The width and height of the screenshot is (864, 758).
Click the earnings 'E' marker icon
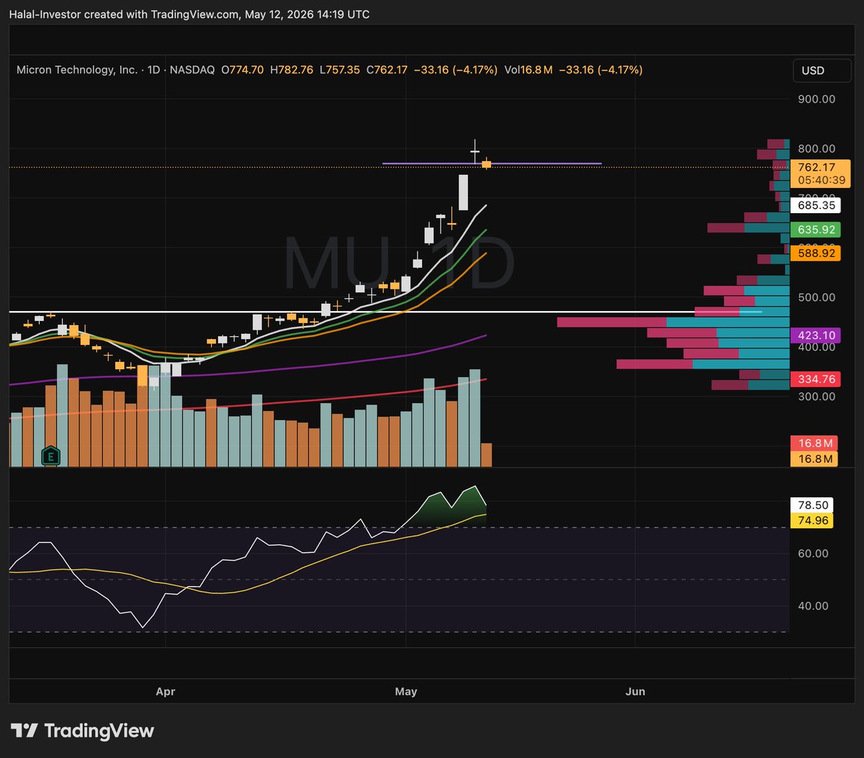click(50, 456)
